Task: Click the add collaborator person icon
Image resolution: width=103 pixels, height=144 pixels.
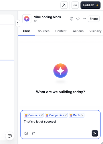Action: point(64,5)
